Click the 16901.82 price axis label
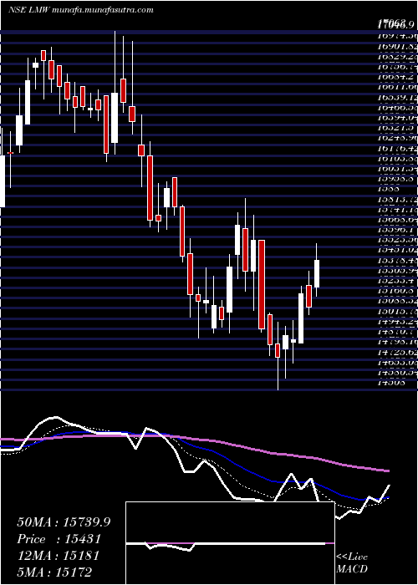This screenshot has width=418, height=585. point(397,47)
